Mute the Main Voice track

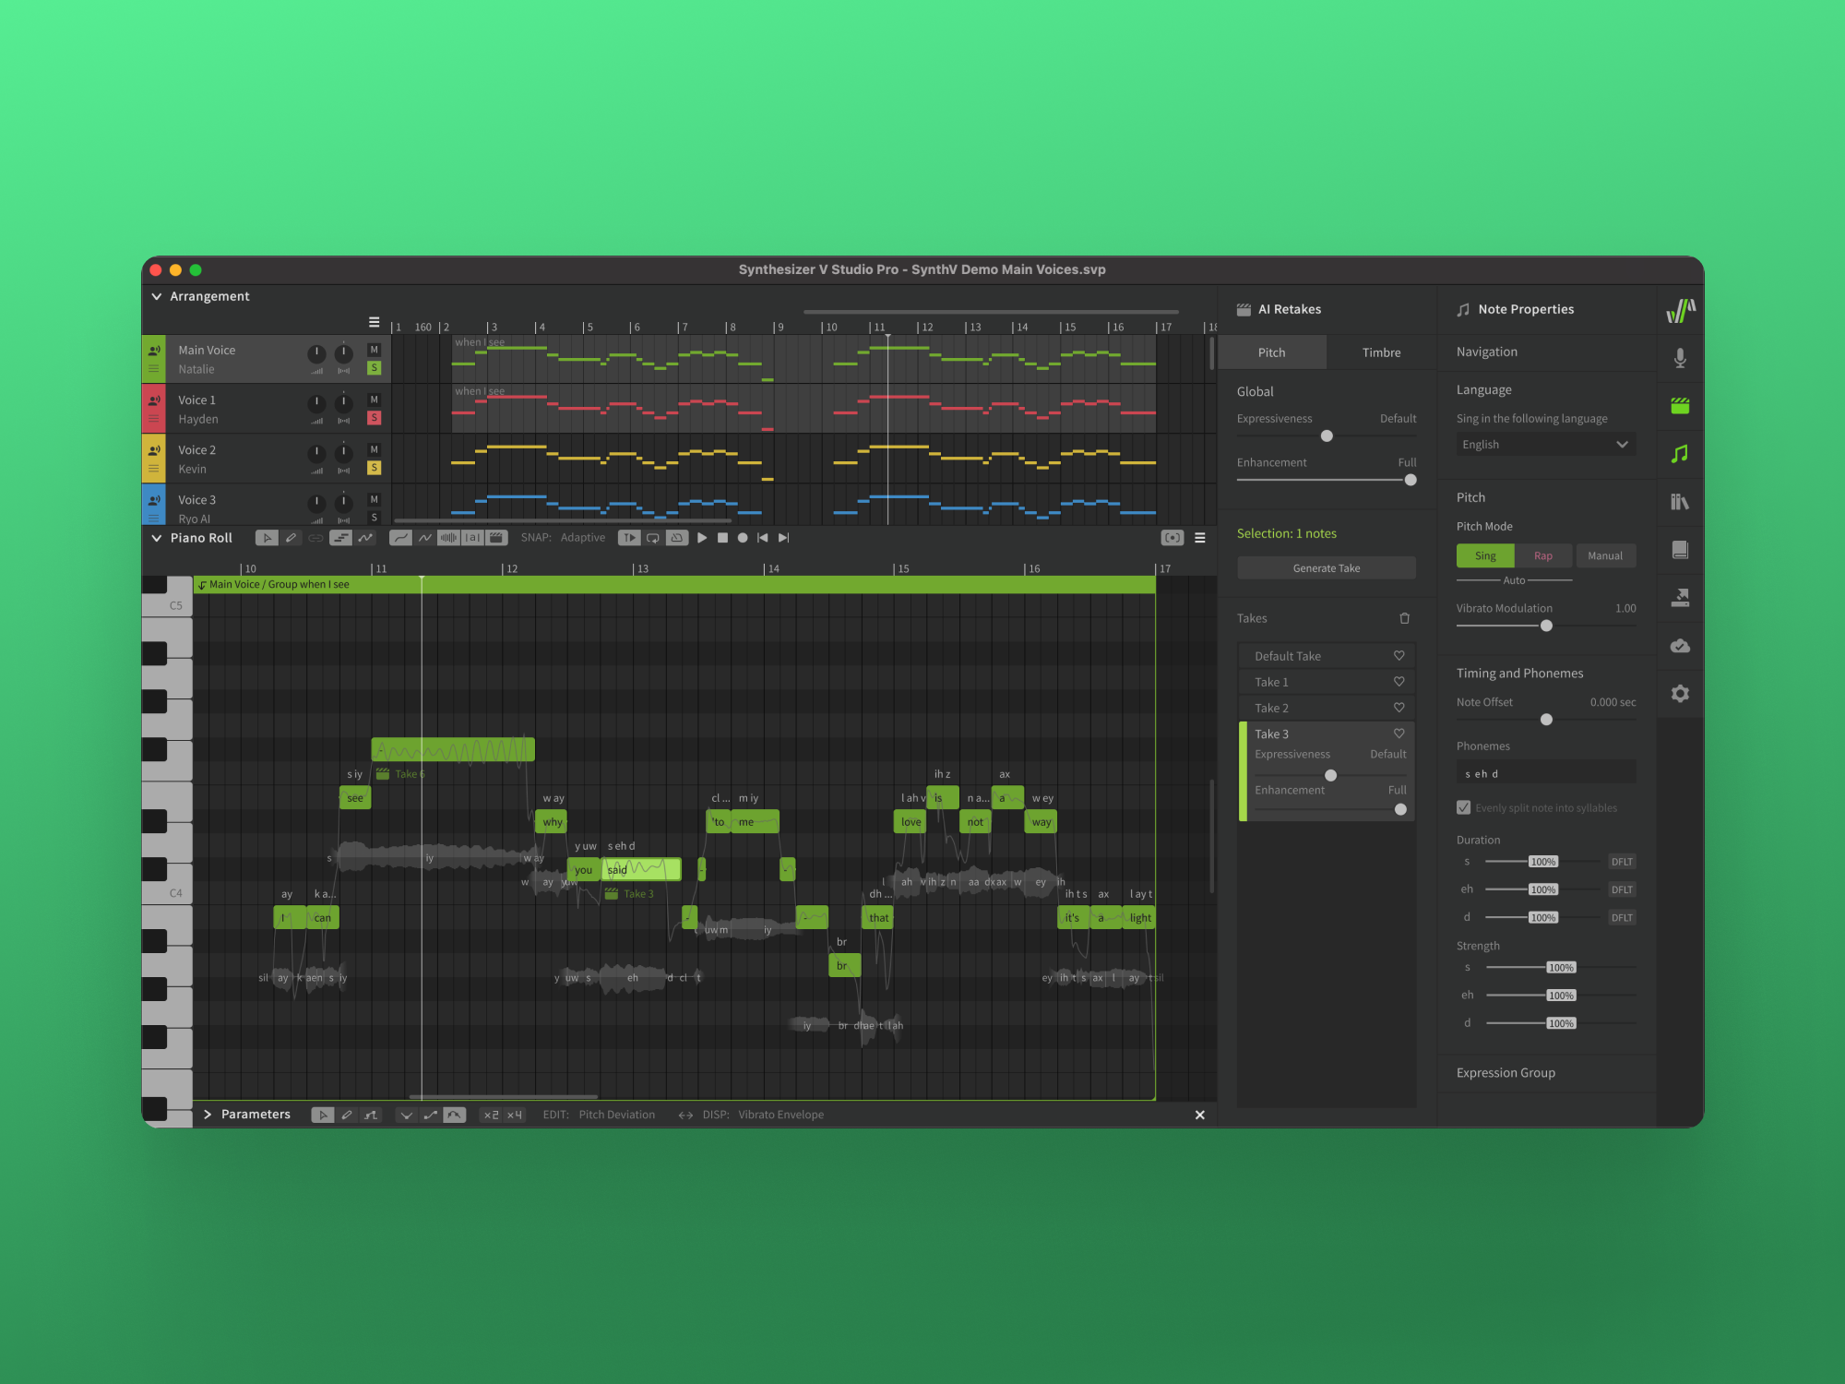pos(374,350)
